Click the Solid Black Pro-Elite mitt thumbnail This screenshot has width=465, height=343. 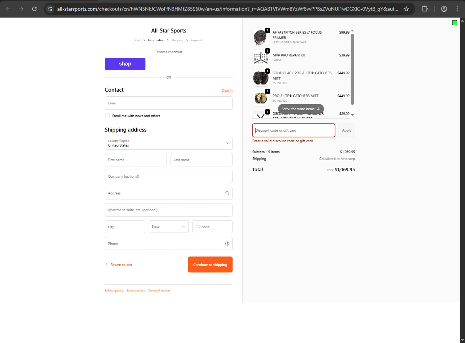tap(261, 78)
